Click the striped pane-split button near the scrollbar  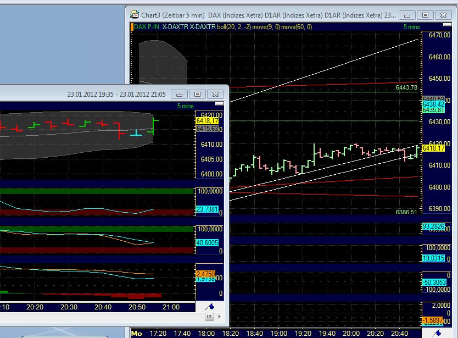coord(209,317)
